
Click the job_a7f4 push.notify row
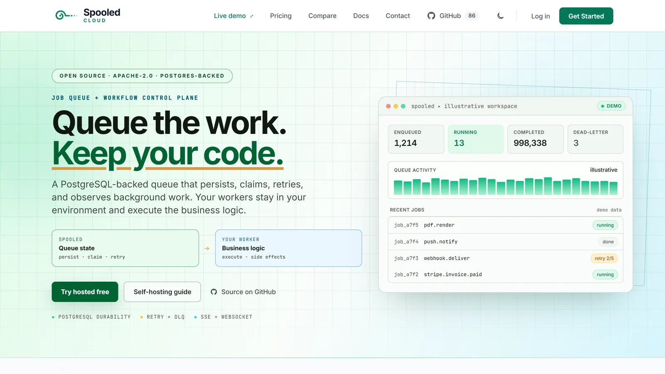click(x=505, y=241)
